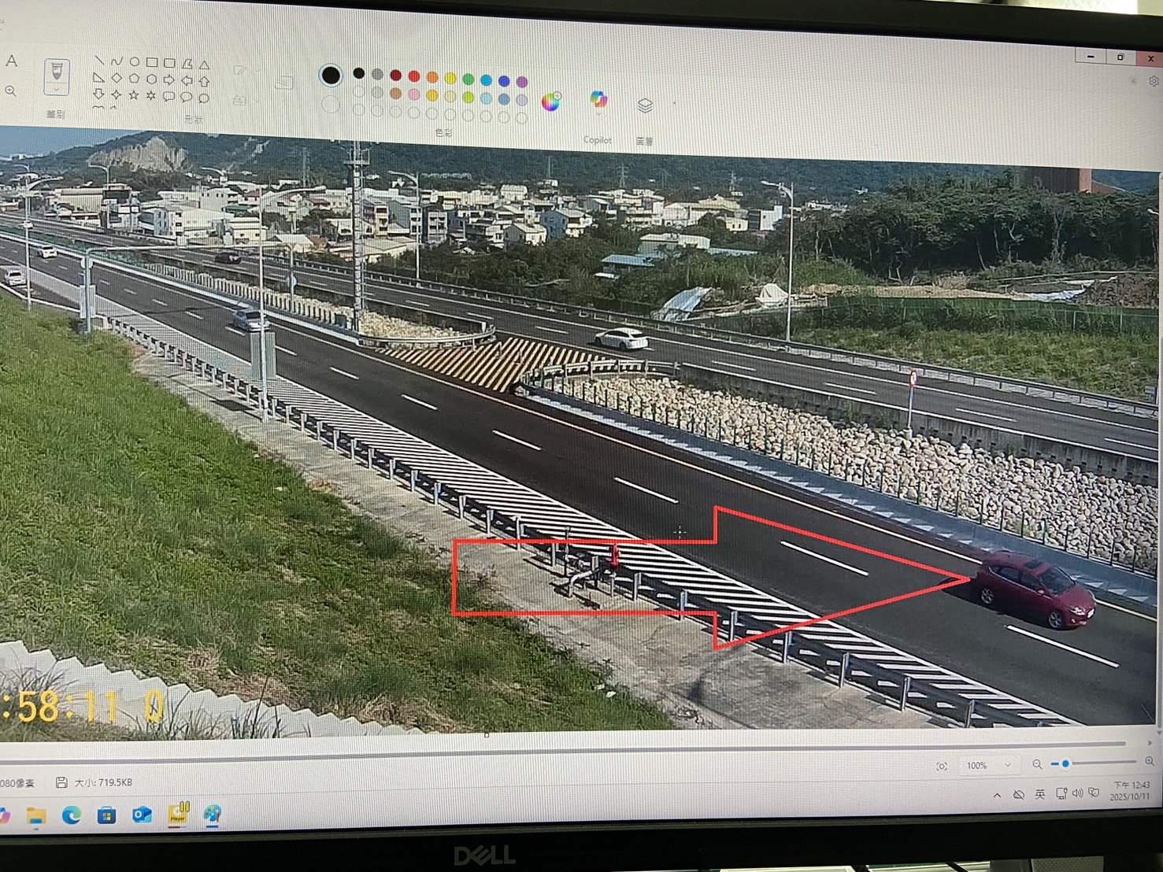Viewport: 1163px width, 872px height.
Task: Click the file size 719.5KB status text
Action: [103, 782]
